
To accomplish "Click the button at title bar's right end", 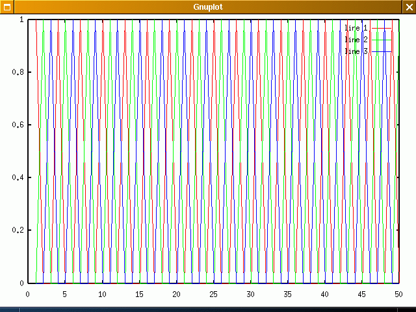I will pyautogui.click(x=409, y=6).
